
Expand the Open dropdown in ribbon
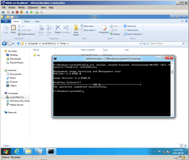pos(115,26)
